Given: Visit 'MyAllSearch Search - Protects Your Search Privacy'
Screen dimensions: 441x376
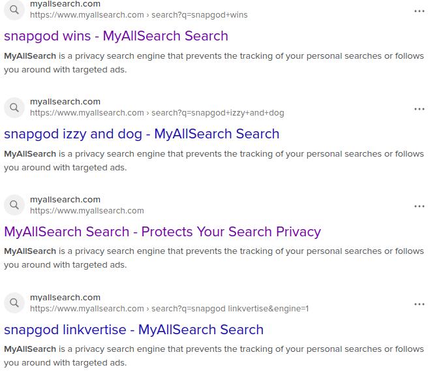Looking at the screenshot, I should 162,232.
